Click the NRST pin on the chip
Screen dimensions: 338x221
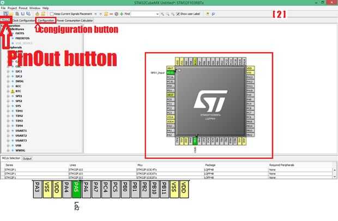point(170,95)
